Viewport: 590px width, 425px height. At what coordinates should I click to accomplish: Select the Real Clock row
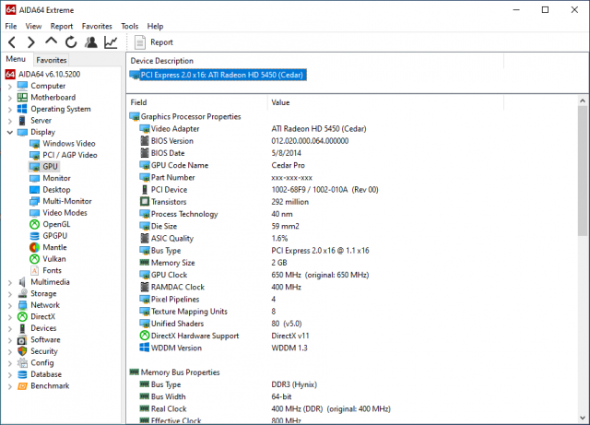(265, 408)
